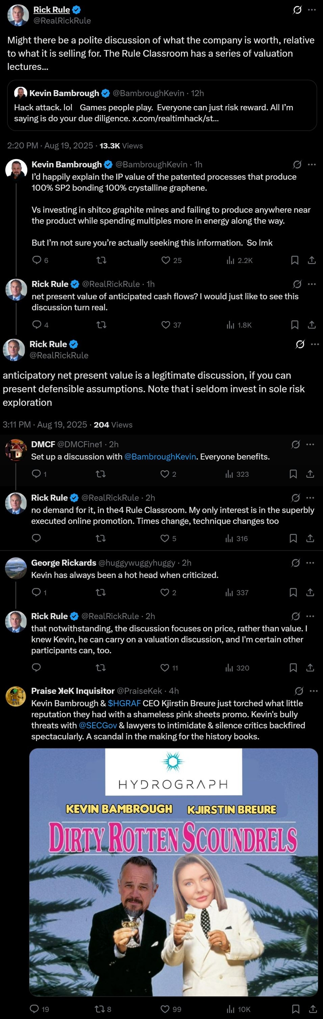Viewport: 323px width, 1019px height.
Task: Expand the more menu on the Praise KeK Inquisitor post
Action: coord(313,691)
